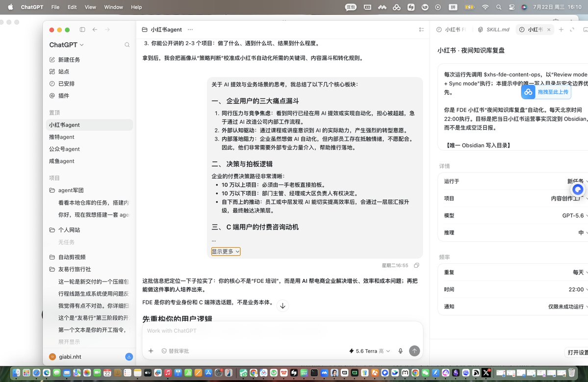Open the more options ellipsis beside 小红书agent title
This screenshot has width=588, height=382.
tap(190, 29)
